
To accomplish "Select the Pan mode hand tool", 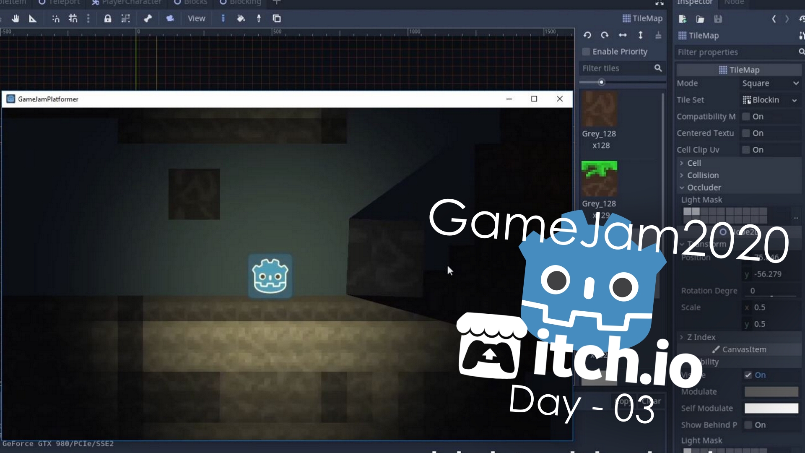I will (16, 18).
